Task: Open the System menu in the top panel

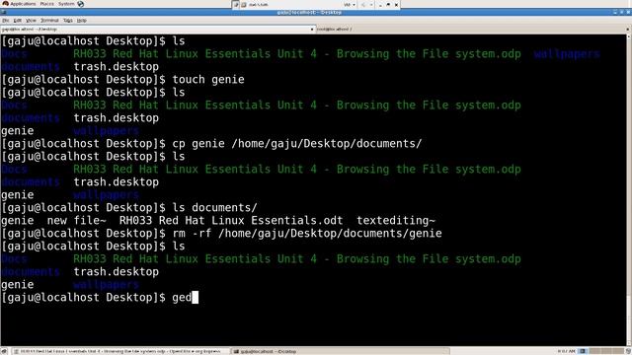Action: click(x=66, y=4)
